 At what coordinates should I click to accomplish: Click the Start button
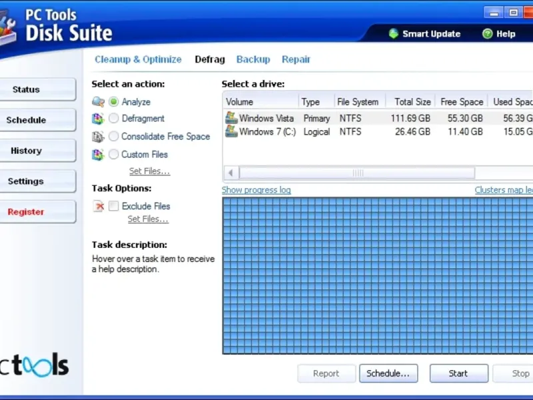(459, 373)
